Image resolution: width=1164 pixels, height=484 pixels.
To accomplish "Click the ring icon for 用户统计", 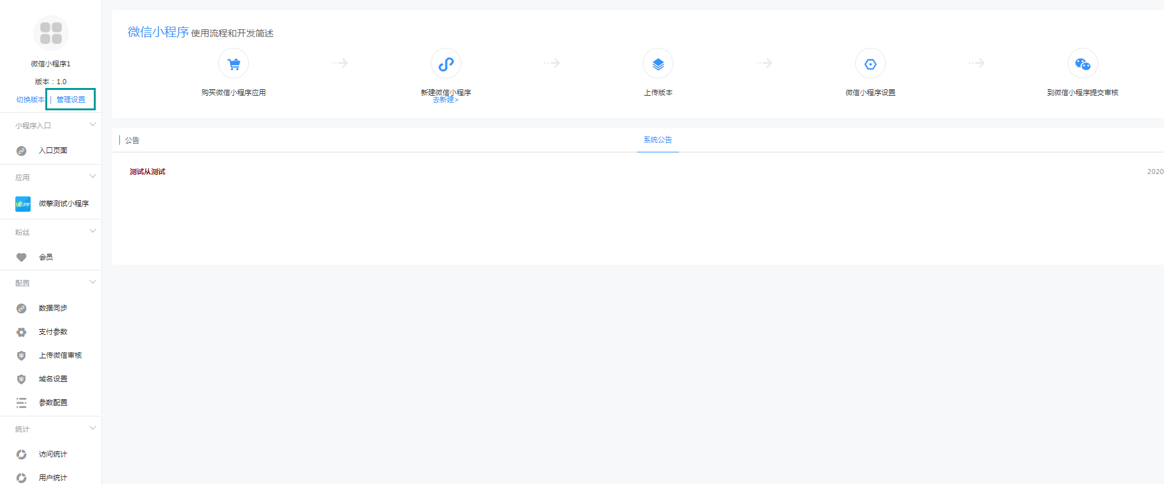I will pos(21,478).
